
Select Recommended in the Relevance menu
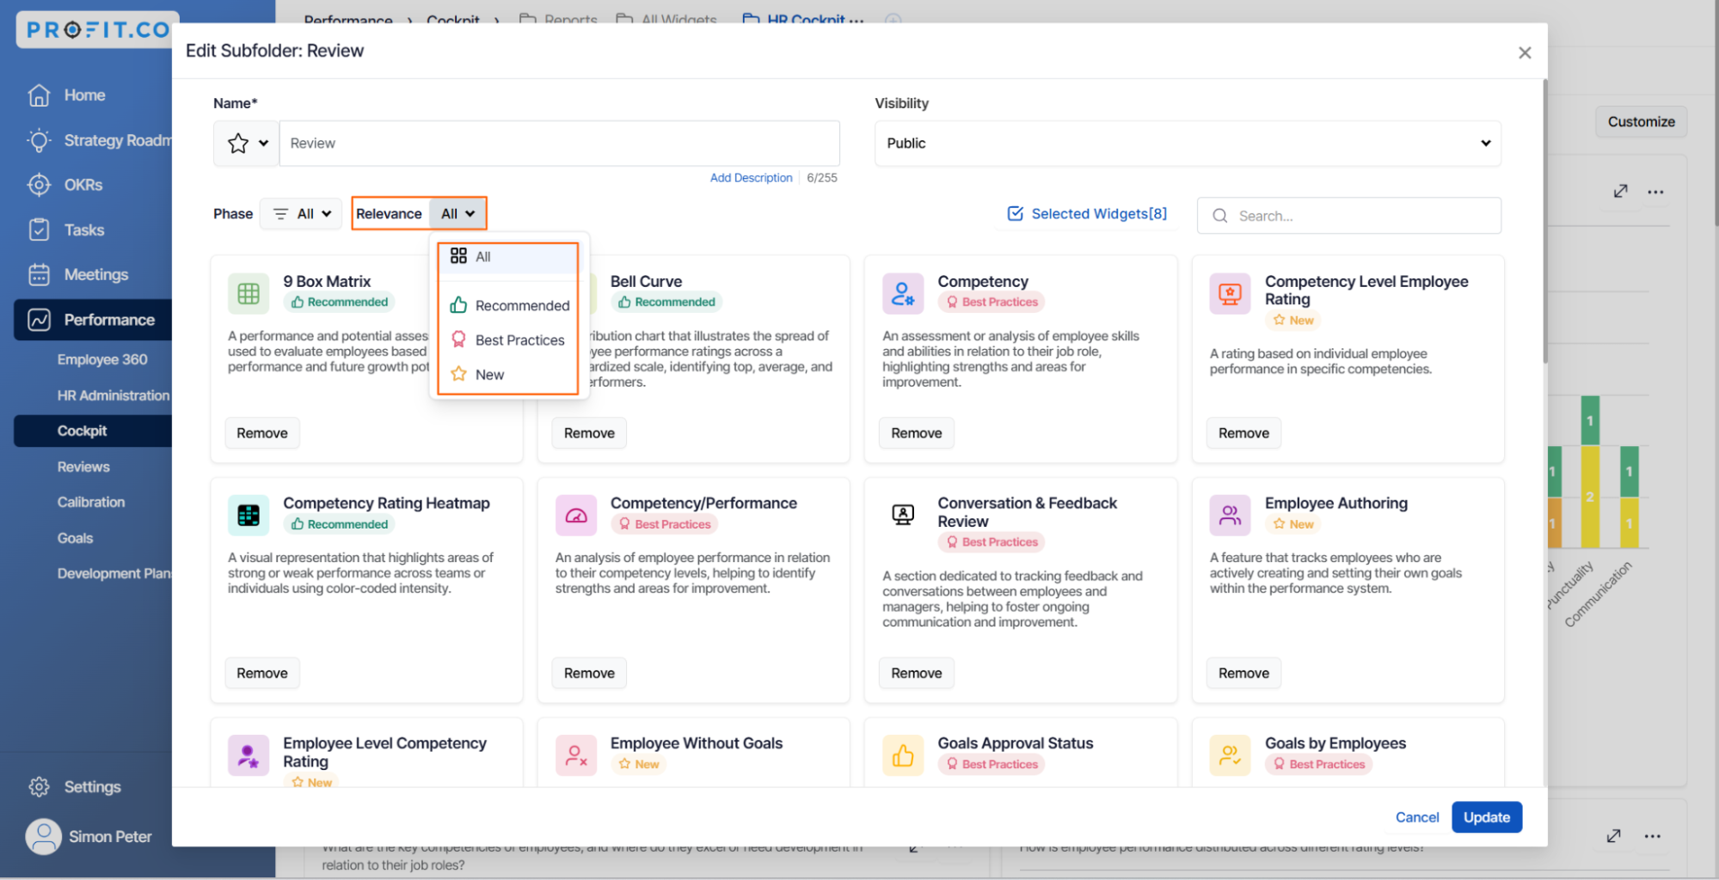click(x=508, y=305)
